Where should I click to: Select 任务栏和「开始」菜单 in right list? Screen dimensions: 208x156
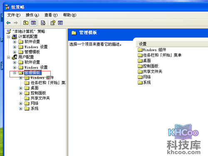[162, 55]
